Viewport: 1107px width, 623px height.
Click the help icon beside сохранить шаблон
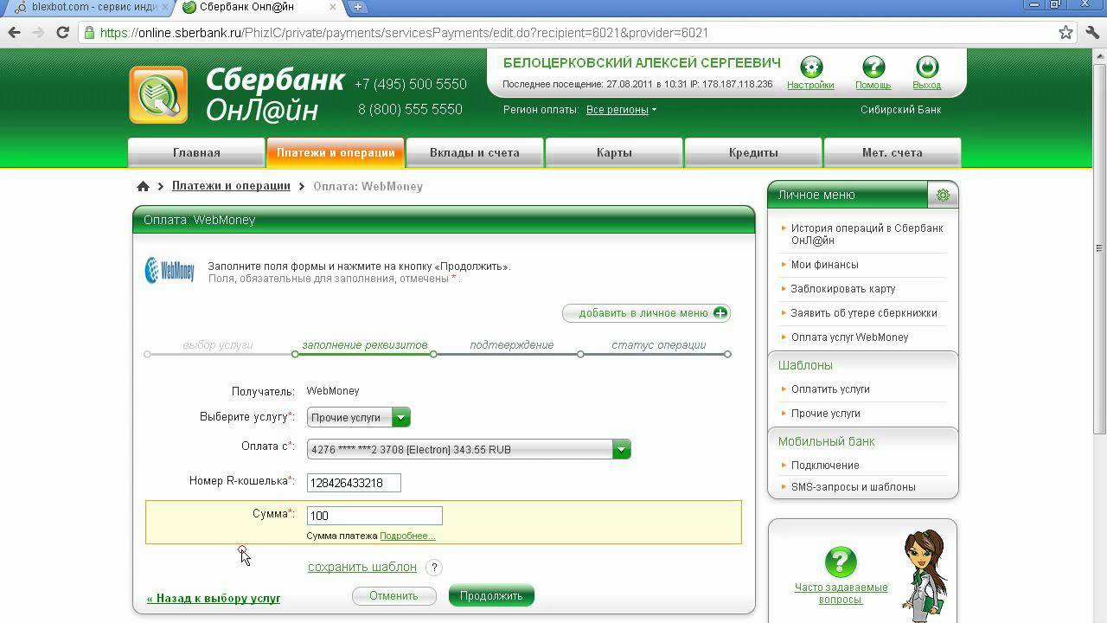click(x=434, y=568)
